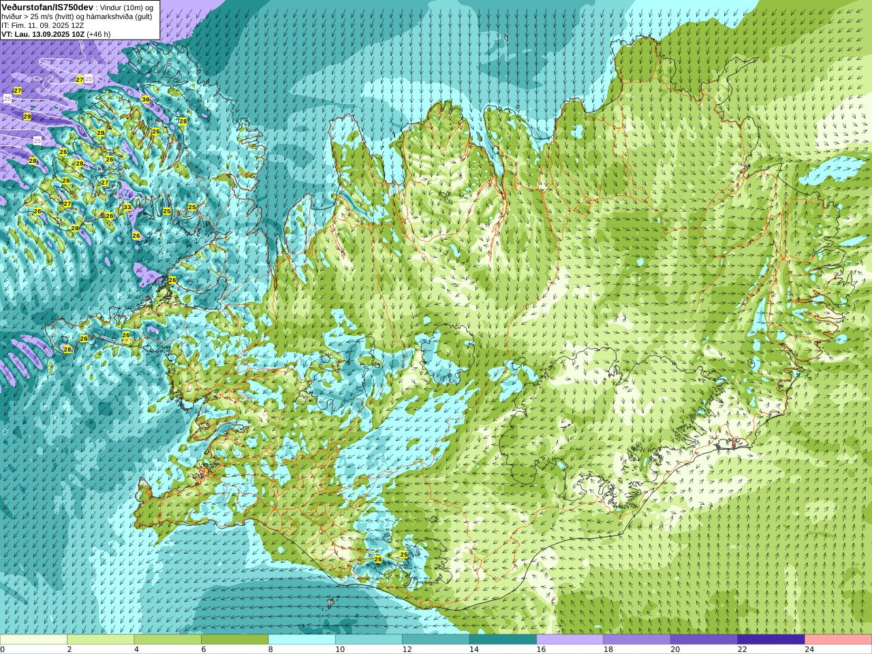Screen dimensions: 872x654
Task: Click the legend scale number 12
Action: click(x=407, y=649)
